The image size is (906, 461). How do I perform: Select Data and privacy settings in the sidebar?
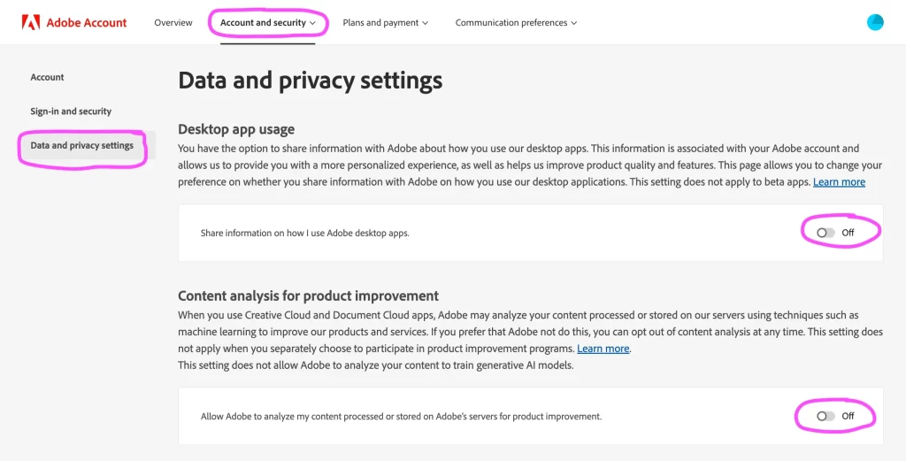click(x=81, y=145)
